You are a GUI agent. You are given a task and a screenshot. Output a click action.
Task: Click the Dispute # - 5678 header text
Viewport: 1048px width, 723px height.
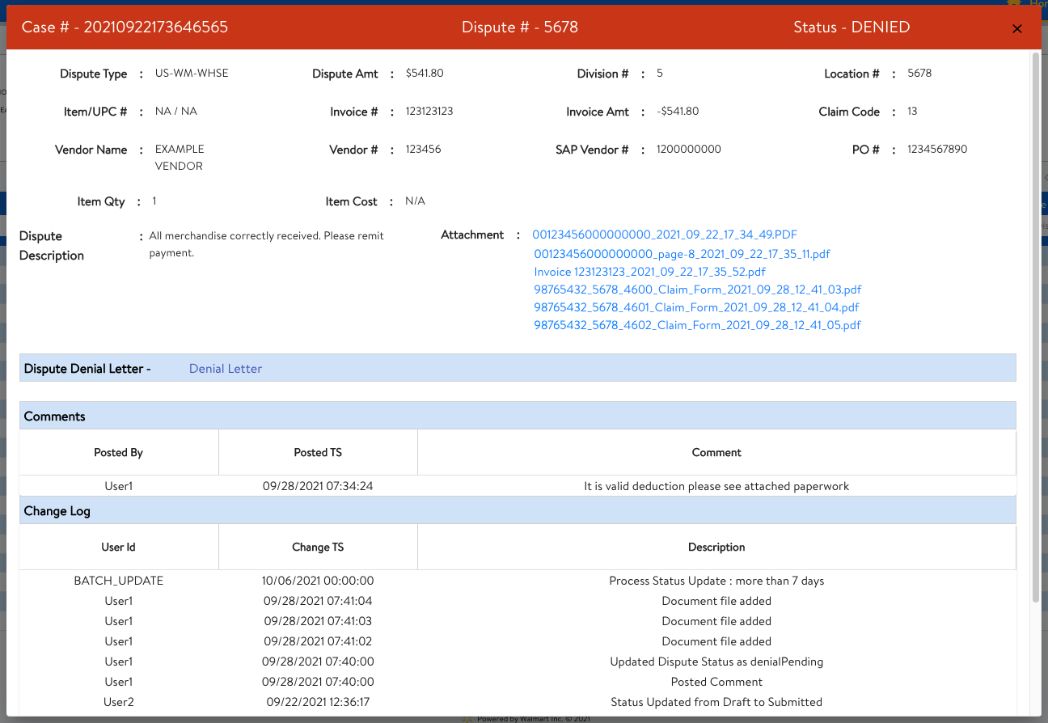520,27
